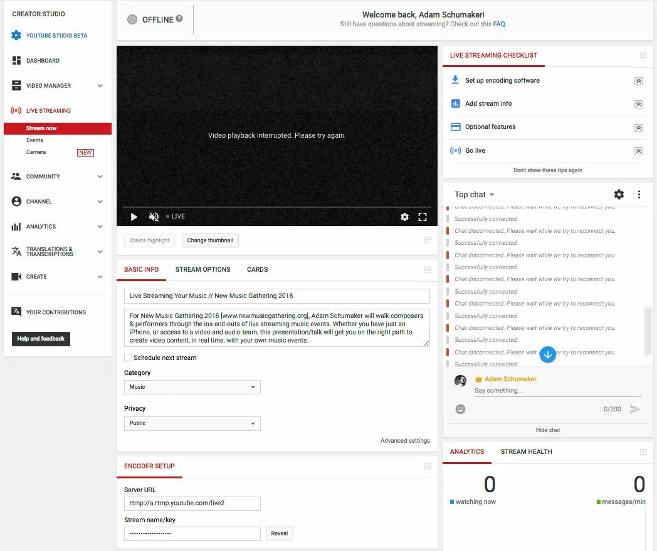The height and width of the screenshot is (551, 657).
Task: Expand the Analytics menu chevron
Action: (100, 227)
